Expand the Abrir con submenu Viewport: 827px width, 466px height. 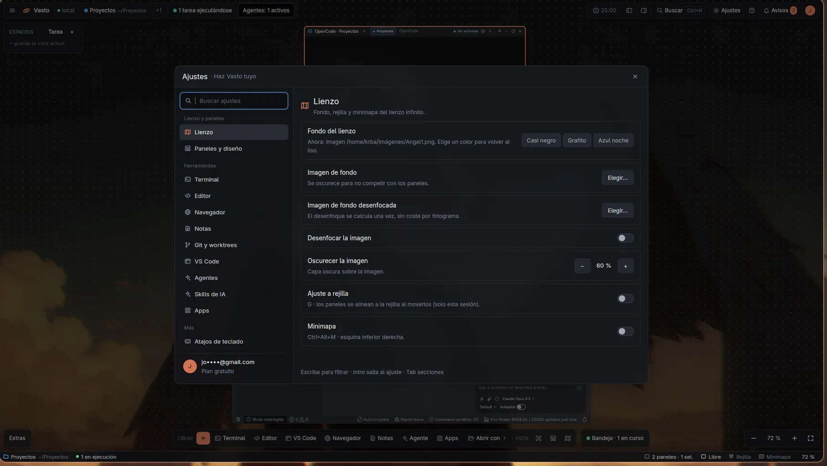[487, 438]
